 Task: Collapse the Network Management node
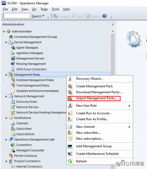coord(6,96)
